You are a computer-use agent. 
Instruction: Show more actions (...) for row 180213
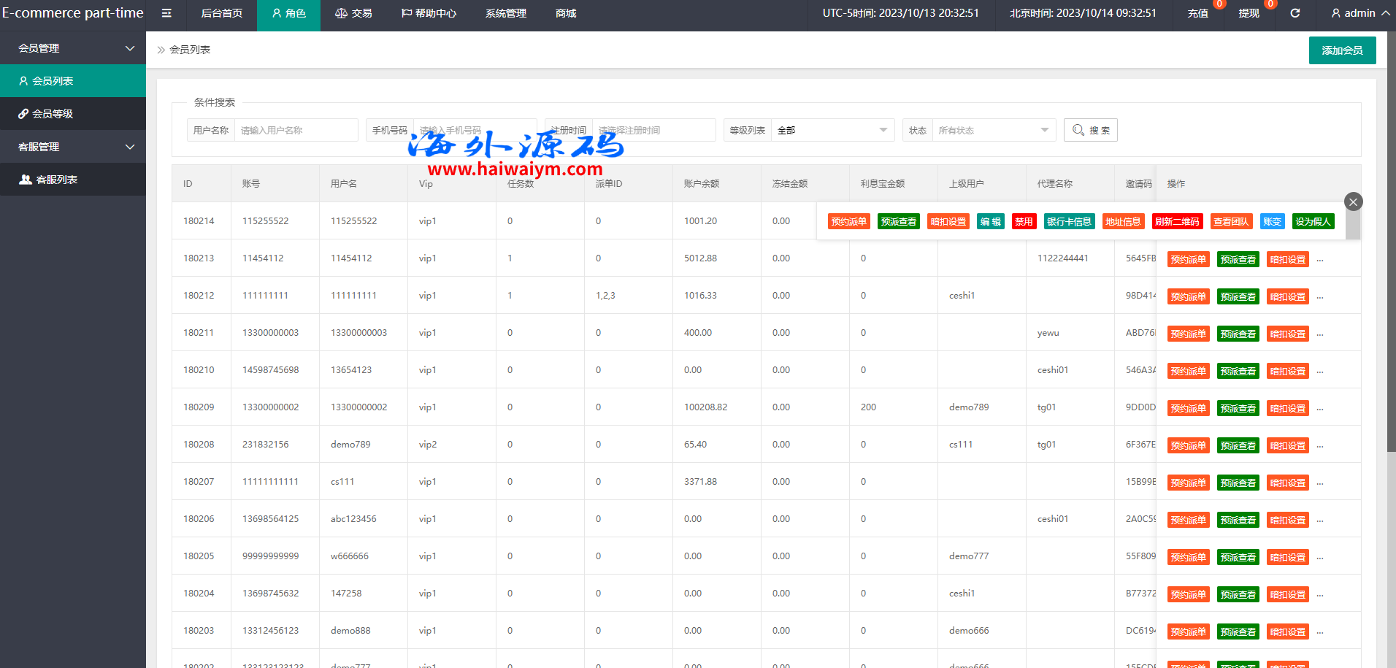(1320, 260)
